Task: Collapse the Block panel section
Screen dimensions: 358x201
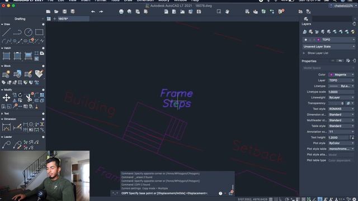Action: 2,66
